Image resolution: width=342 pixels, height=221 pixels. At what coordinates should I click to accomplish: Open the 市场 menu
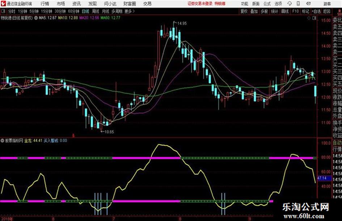[x=61, y=4]
